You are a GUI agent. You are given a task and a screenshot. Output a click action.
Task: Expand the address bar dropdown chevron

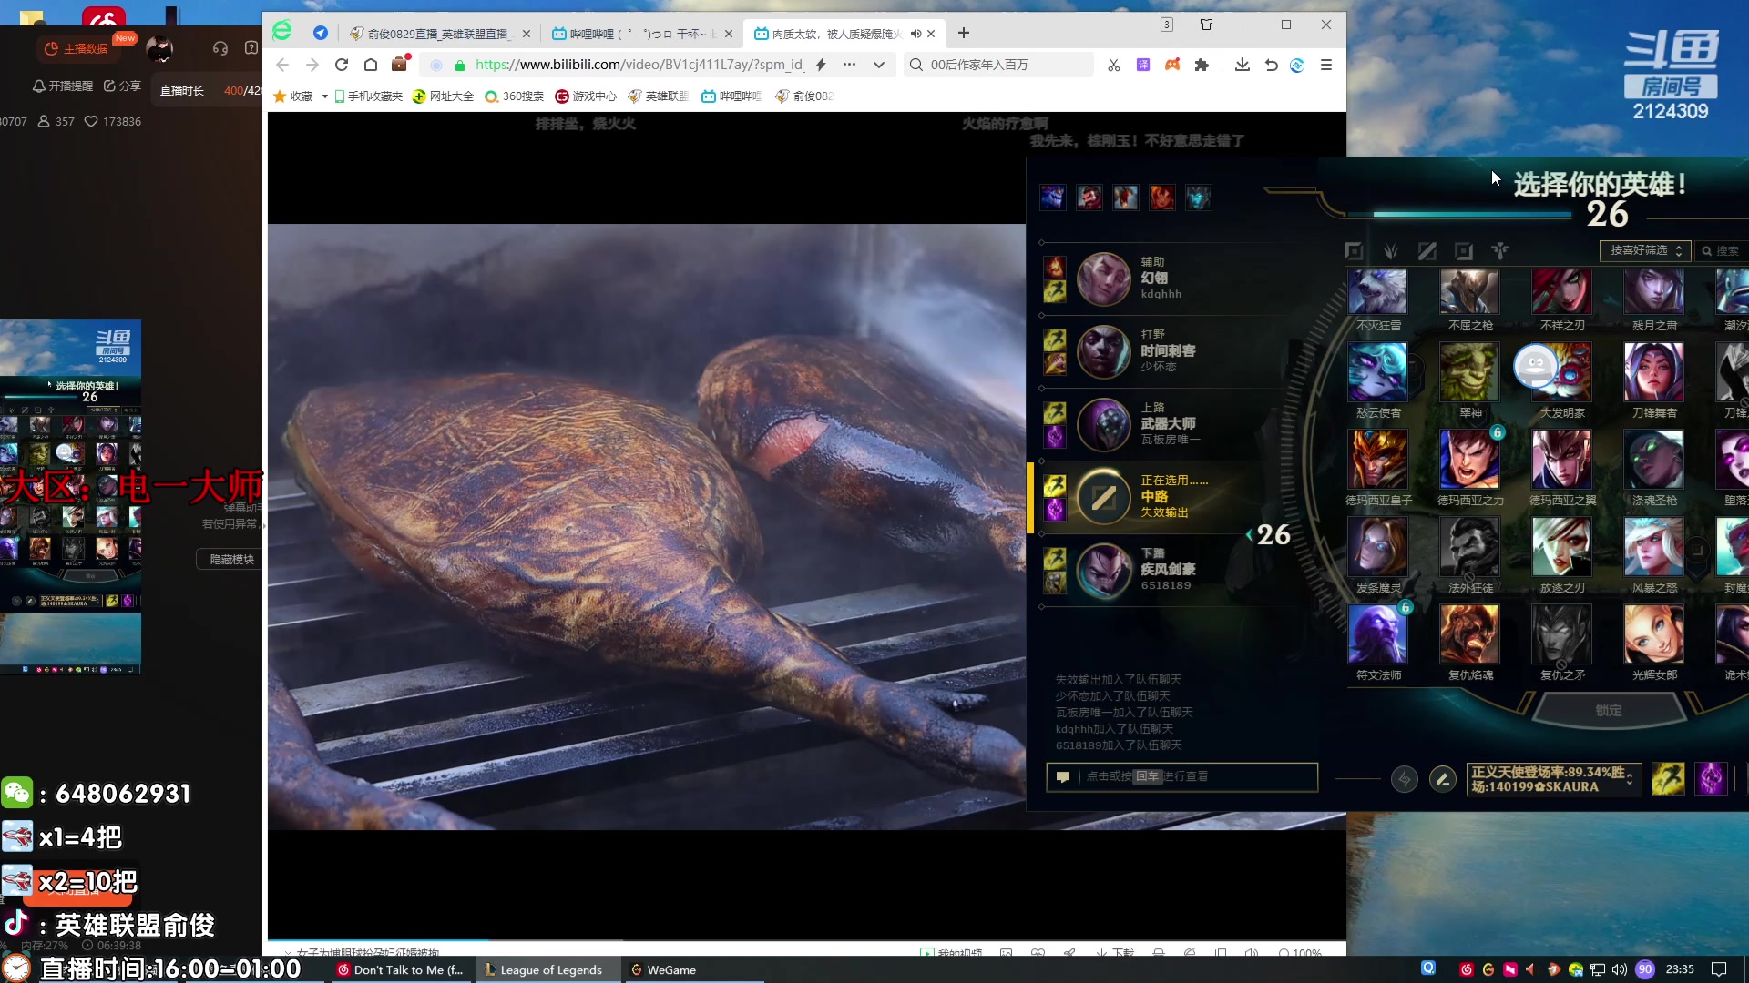point(878,65)
